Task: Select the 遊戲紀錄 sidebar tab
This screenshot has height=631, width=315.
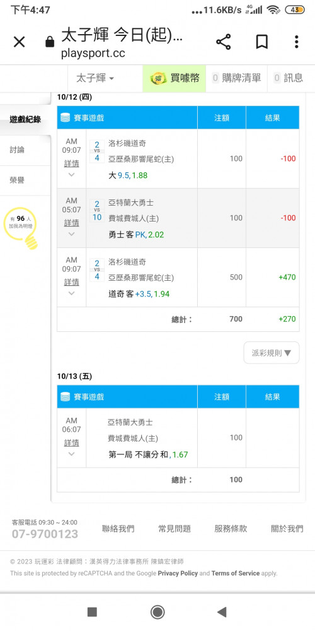Action: pos(25,119)
